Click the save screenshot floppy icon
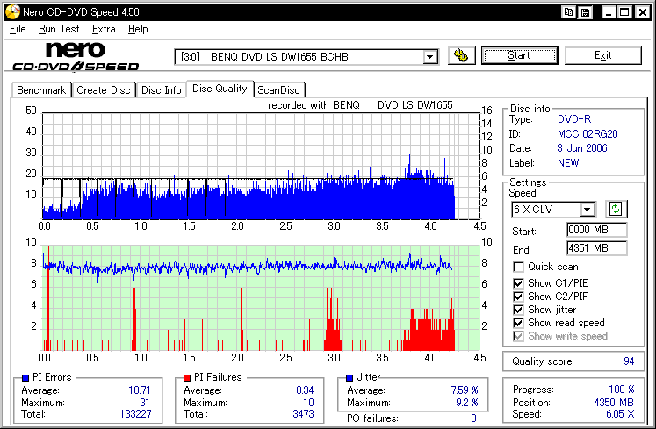The image size is (656, 429). pos(585,12)
